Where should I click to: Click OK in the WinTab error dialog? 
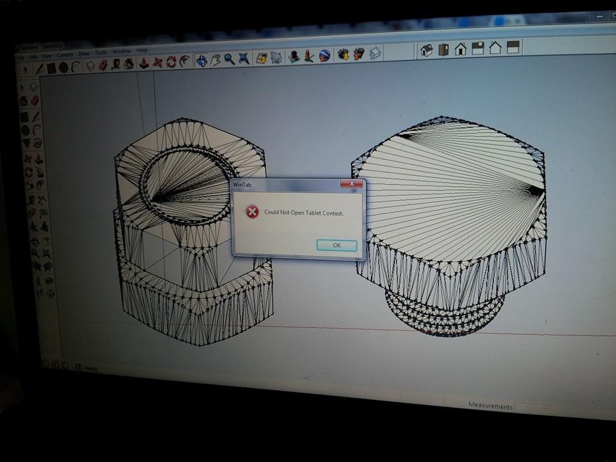click(337, 245)
